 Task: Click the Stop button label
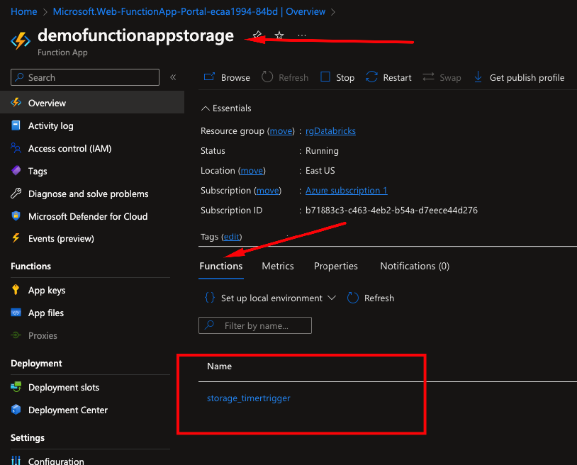[345, 78]
